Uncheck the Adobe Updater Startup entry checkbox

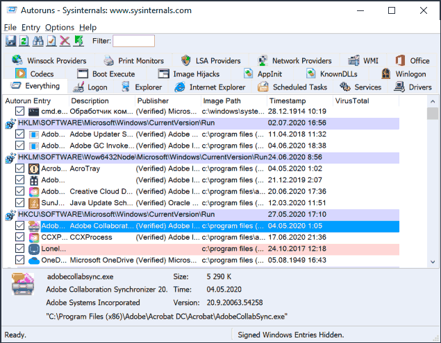click(x=19, y=134)
